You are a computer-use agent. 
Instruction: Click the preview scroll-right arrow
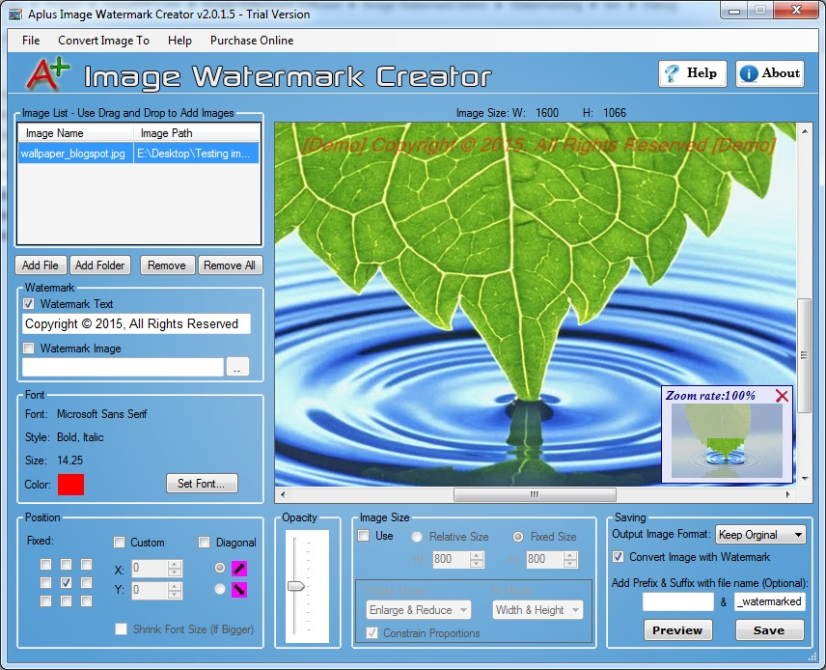point(787,494)
